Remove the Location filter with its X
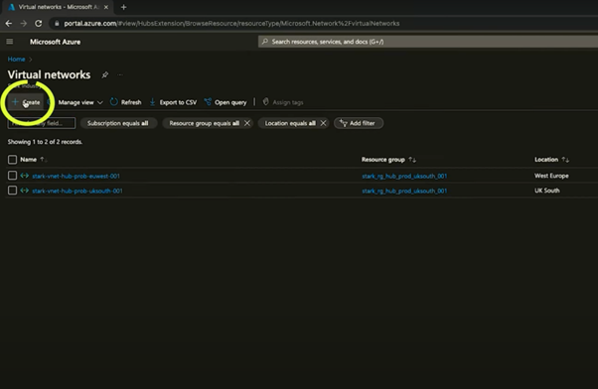Image resolution: width=598 pixels, height=389 pixels. tap(324, 123)
